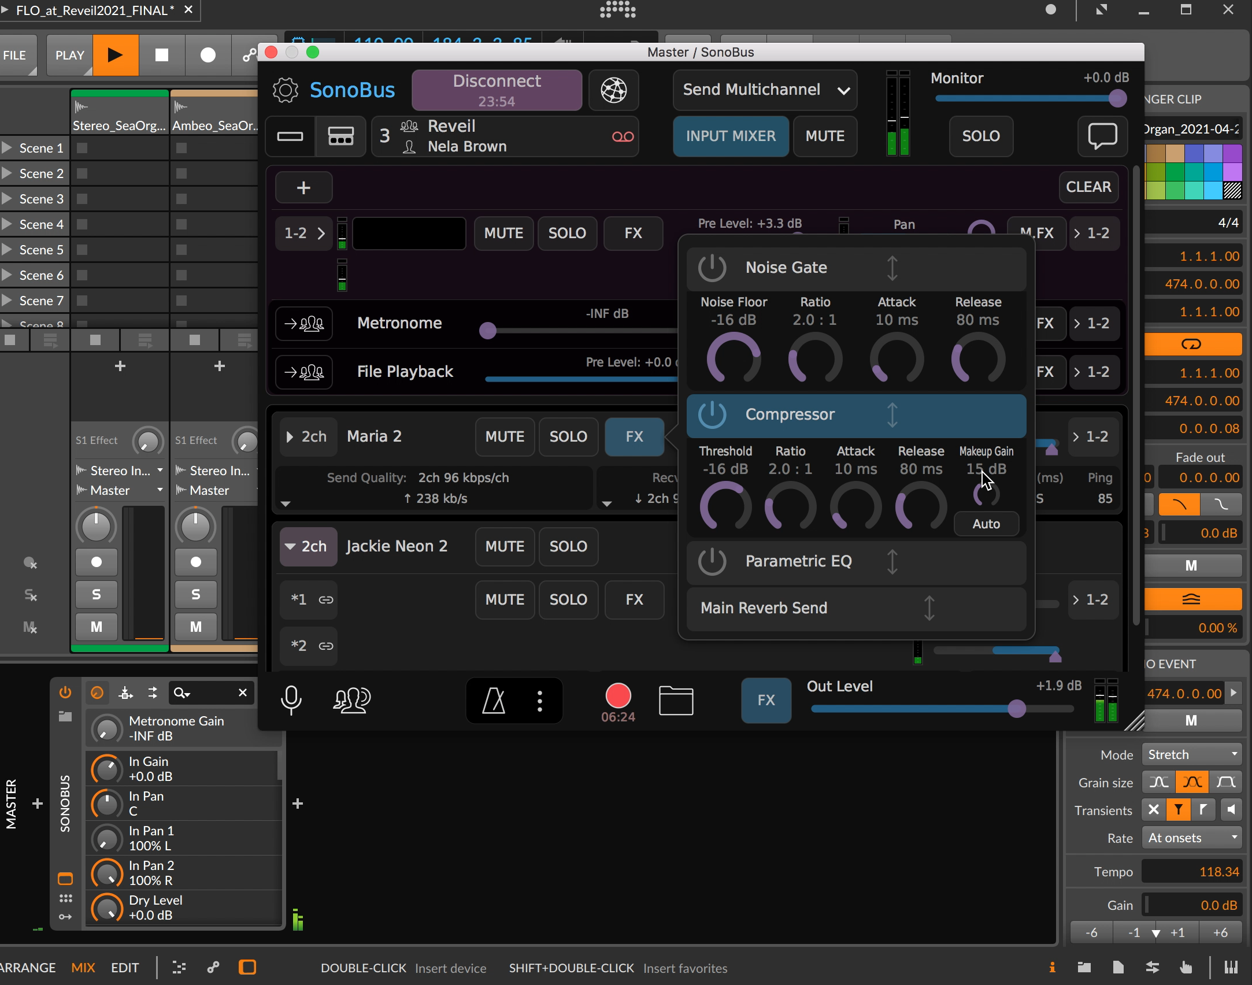Toggle the Compressor power button
1252x985 pixels.
[712, 414]
